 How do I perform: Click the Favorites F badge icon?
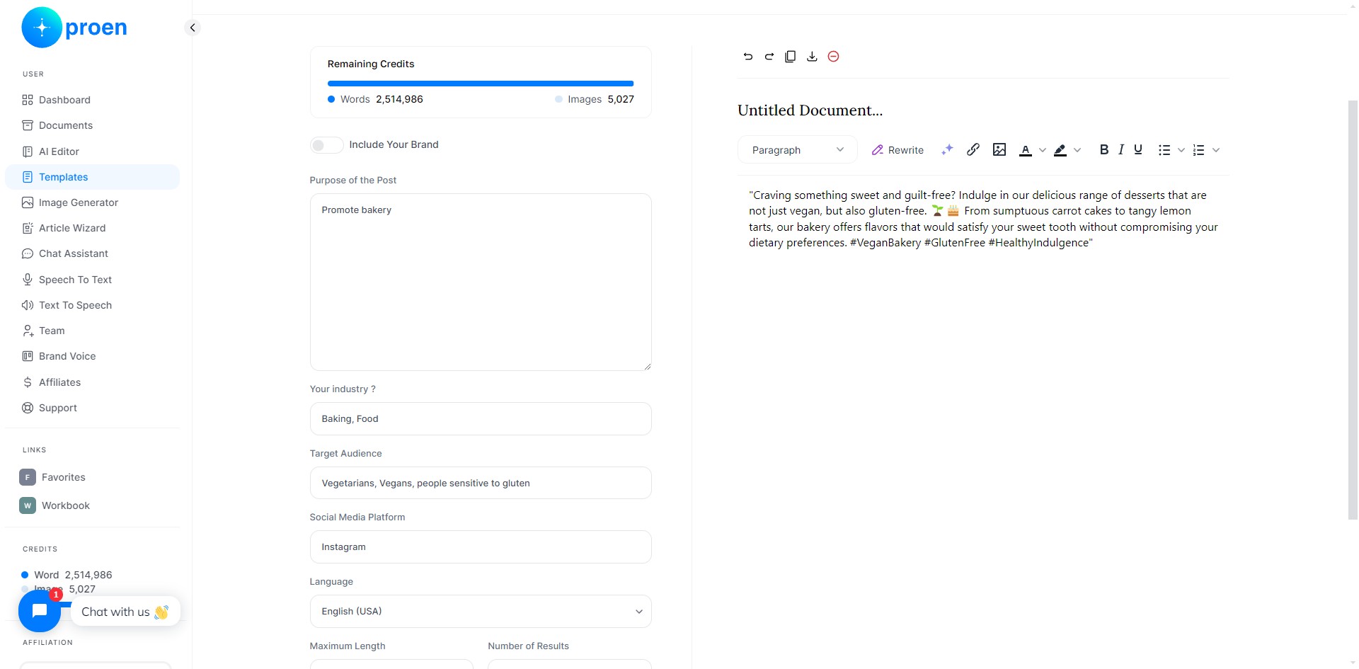point(28,477)
